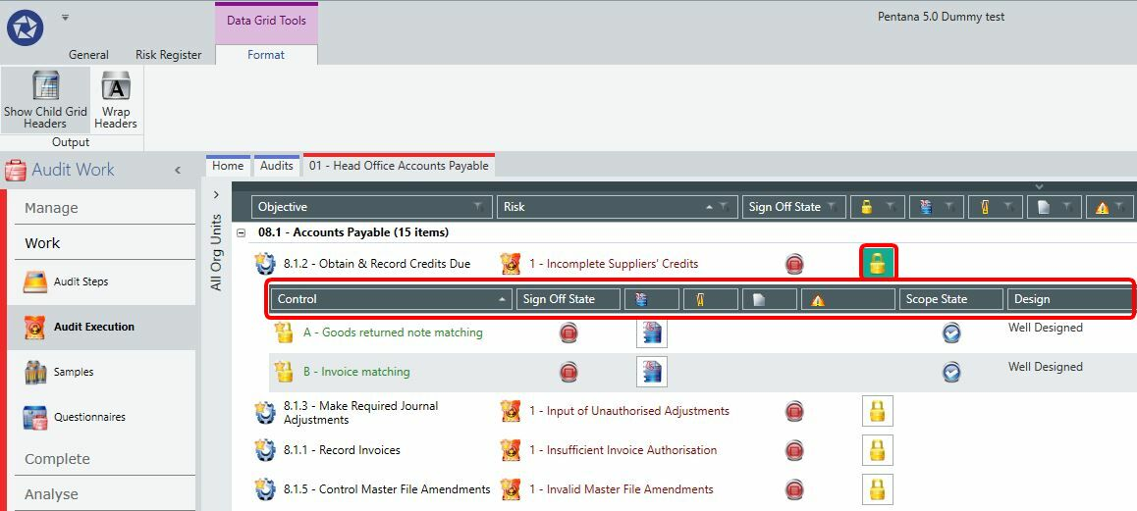
Task: Switch to the Risk Register ribbon tab
Action: (x=168, y=55)
